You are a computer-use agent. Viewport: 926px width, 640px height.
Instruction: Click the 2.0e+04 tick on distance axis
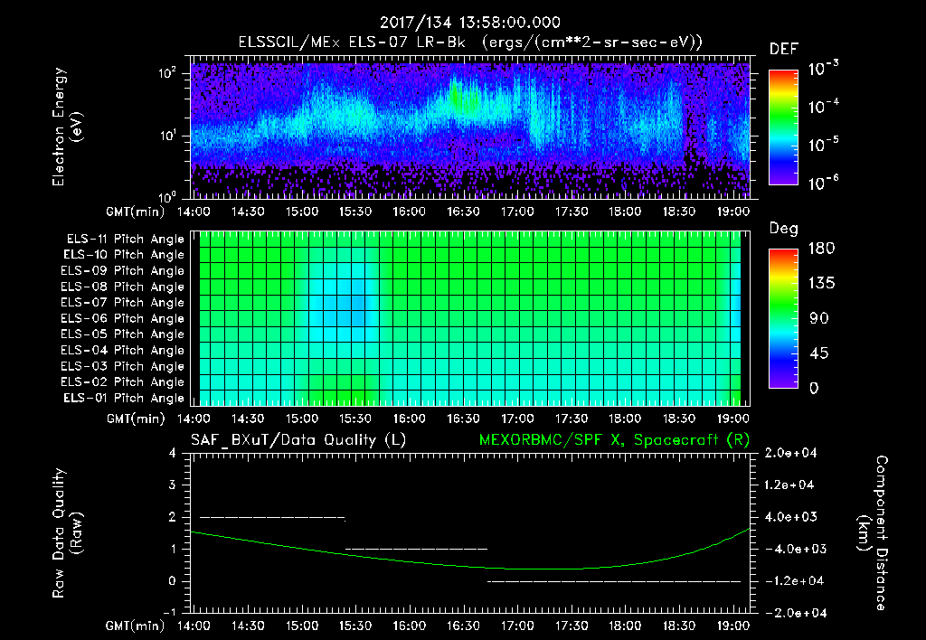click(x=790, y=454)
